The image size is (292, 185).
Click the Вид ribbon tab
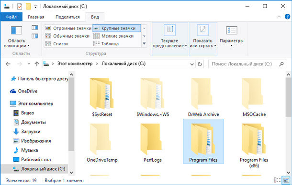coord(95,17)
